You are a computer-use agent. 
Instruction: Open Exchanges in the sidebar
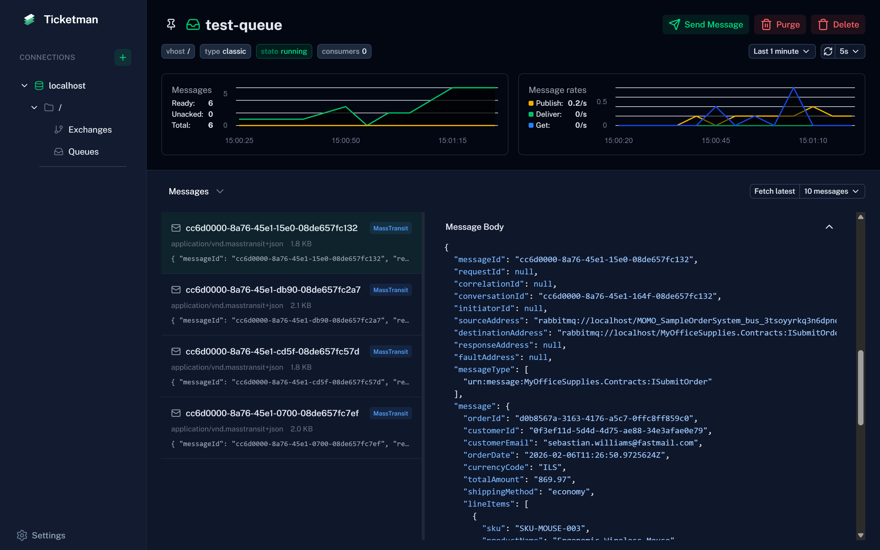tap(90, 130)
